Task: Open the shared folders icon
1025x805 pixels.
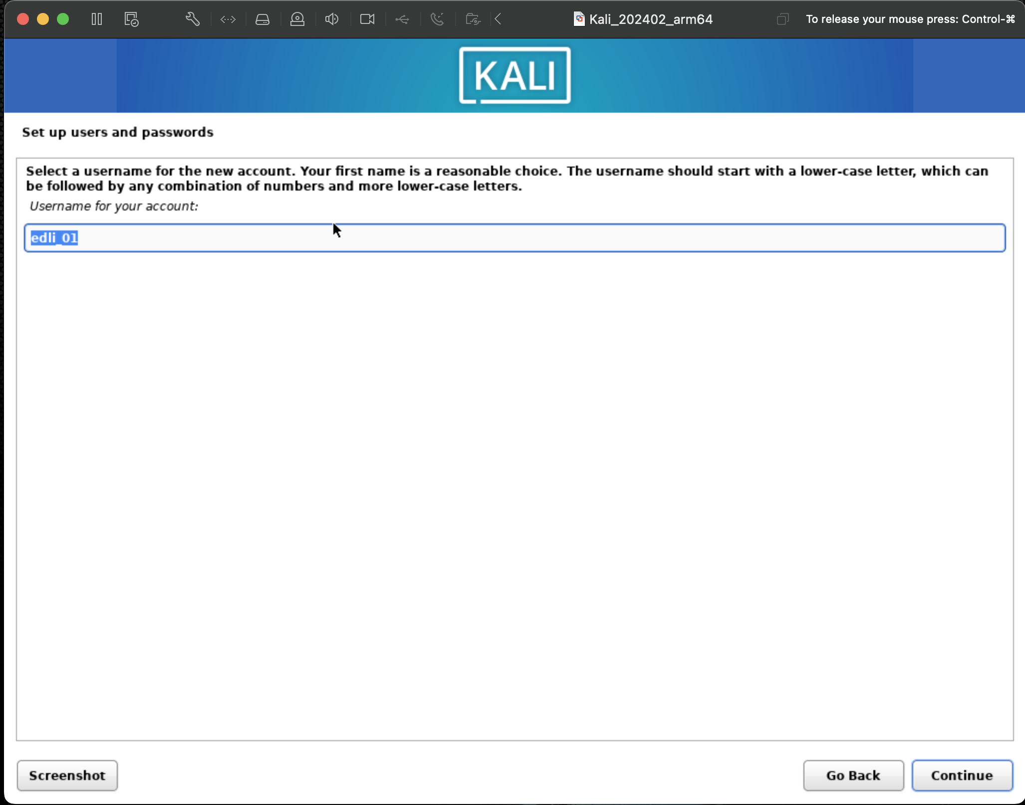Action: (473, 19)
